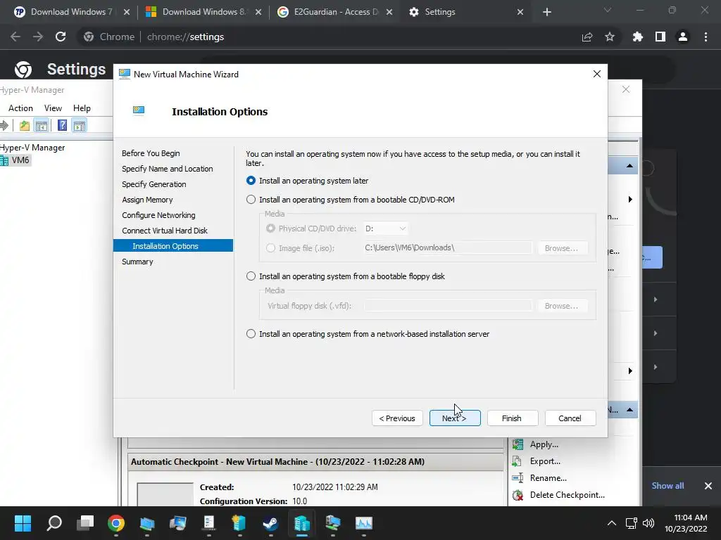The width and height of the screenshot is (721, 540).
Task: Cancel the New Virtual Machine Wizard
Action: click(570, 418)
